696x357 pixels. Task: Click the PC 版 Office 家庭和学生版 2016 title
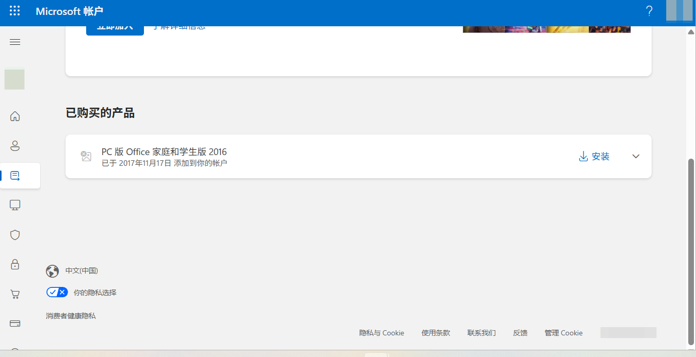coord(164,152)
